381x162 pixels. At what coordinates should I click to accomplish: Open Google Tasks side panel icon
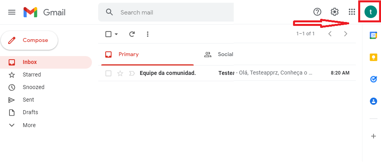click(x=374, y=79)
